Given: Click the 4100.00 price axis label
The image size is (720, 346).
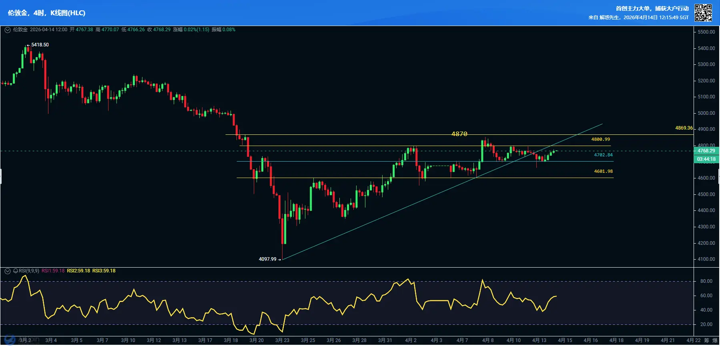Looking at the screenshot, I should [706, 259].
